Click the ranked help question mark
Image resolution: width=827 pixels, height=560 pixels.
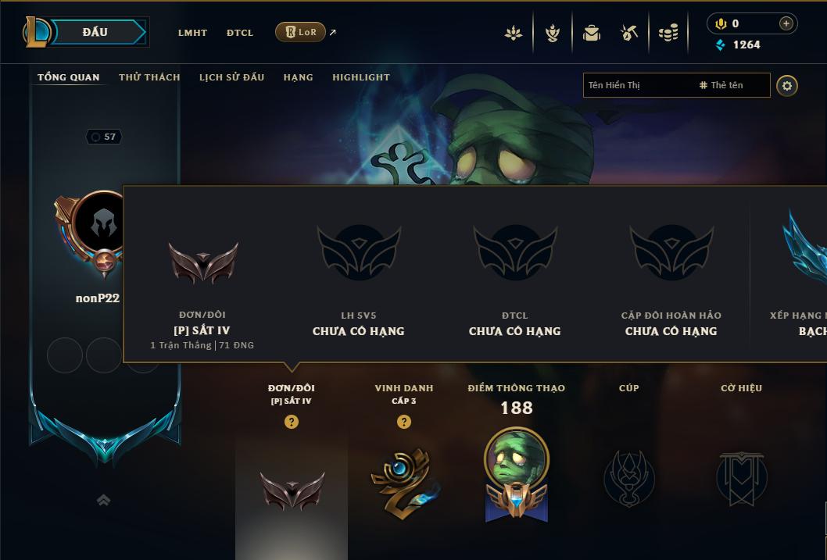[291, 422]
